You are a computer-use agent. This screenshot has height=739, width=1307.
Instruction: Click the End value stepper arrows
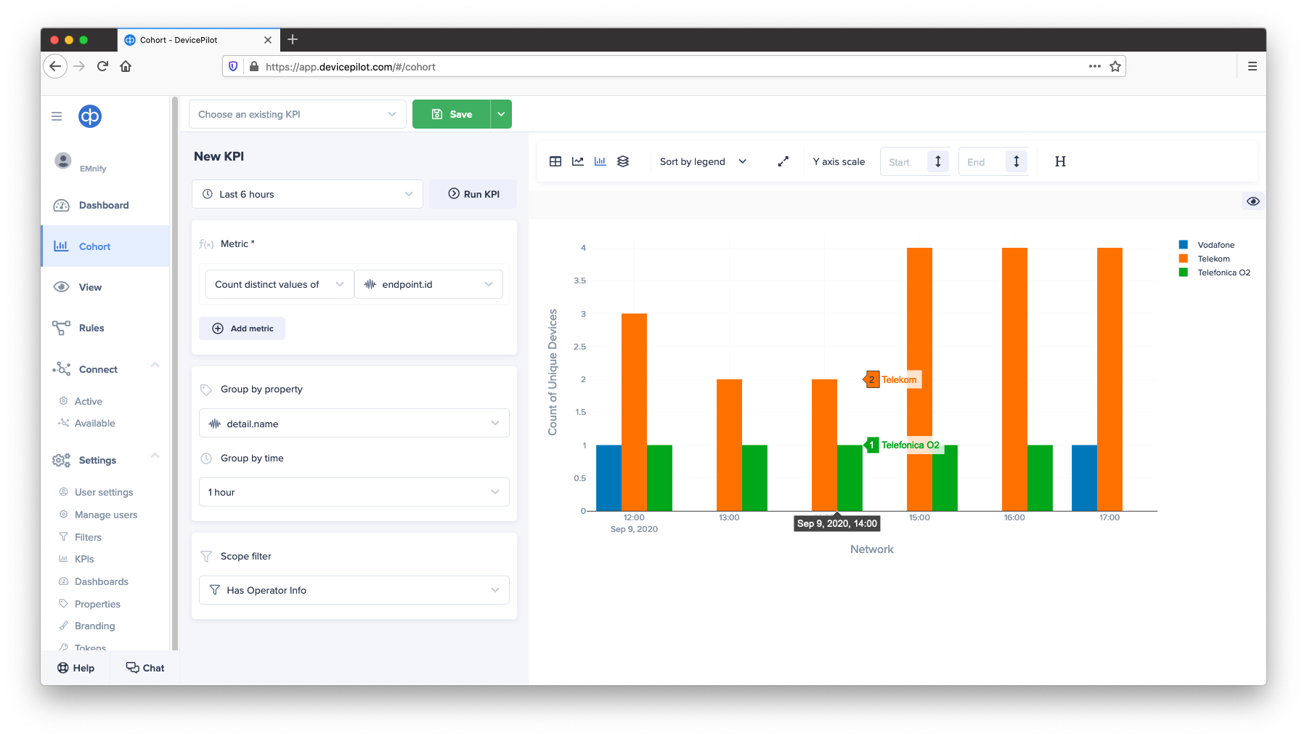1017,161
